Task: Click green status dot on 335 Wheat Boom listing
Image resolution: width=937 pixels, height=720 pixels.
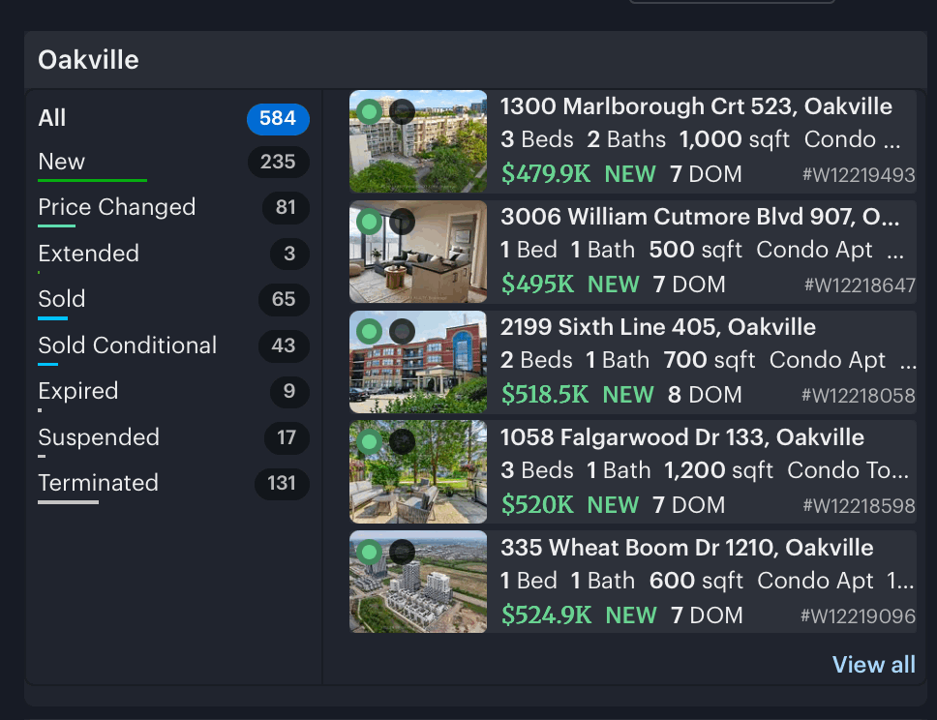Action: point(370,553)
